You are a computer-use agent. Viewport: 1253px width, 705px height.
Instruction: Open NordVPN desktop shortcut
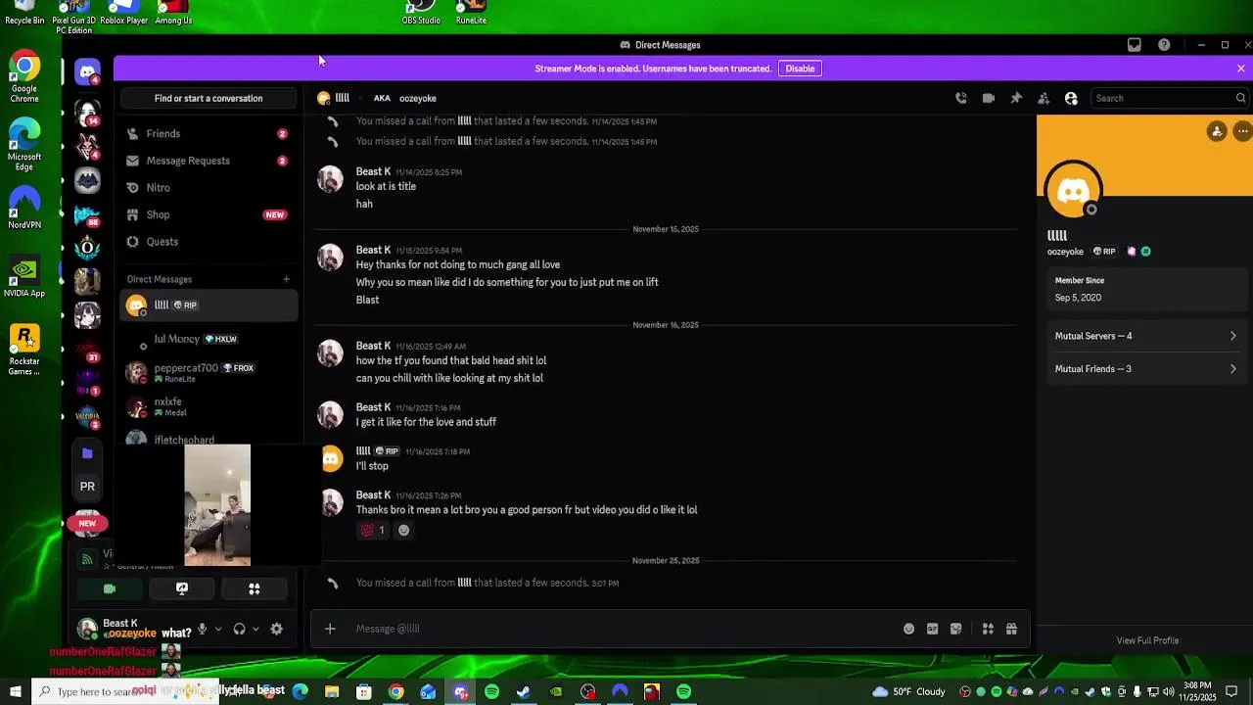(x=24, y=209)
